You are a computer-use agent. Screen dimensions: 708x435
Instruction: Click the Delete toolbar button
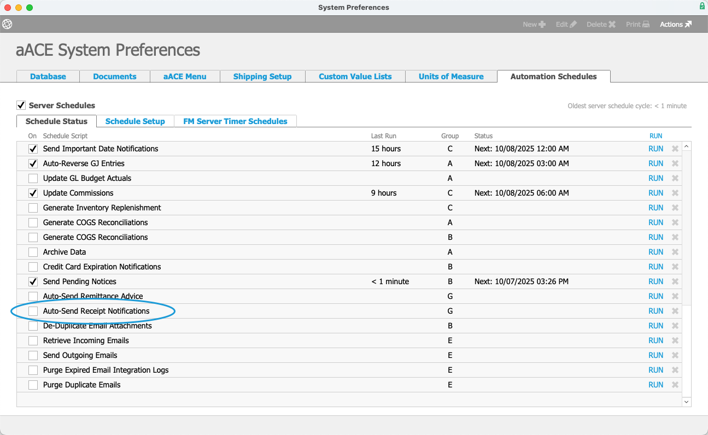[x=601, y=24]
